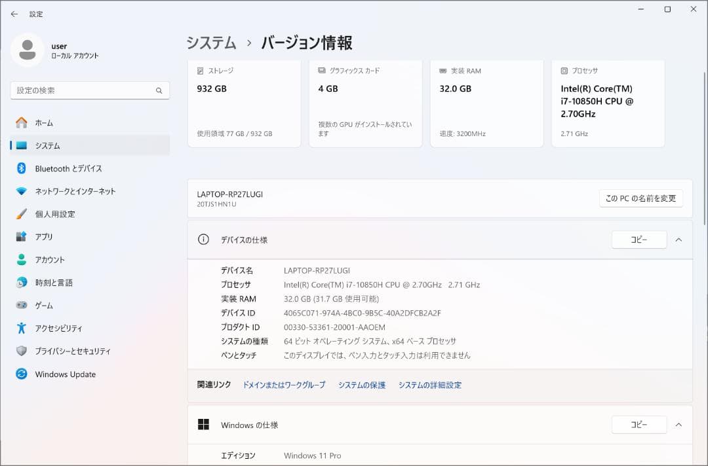This screenshot has width=708, height=466.
Task: Click システム in the breadcrumb
Action: (211, 42)
